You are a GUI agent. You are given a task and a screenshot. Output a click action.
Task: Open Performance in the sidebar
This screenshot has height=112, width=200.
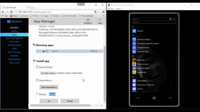(x=14, y=45)
